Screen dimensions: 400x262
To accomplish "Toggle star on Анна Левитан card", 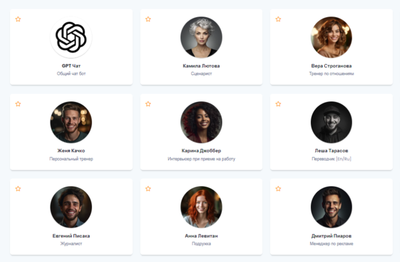I will coord(148,189).
